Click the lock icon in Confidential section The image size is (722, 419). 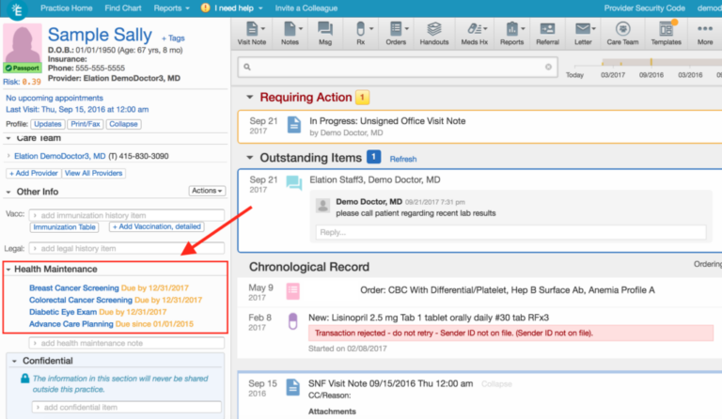tap(24, 379)
